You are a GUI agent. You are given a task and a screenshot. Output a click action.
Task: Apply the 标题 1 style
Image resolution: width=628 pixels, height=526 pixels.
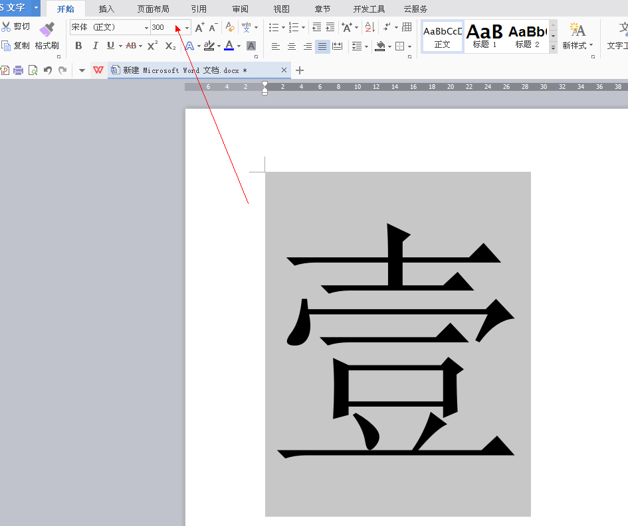pyautogui.click(x=484, y=36)
